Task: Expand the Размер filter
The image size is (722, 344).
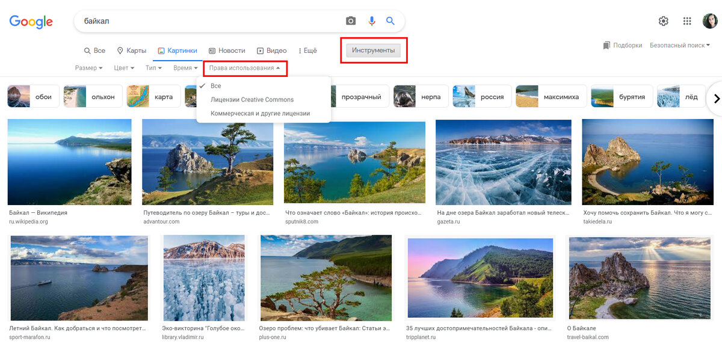Action: point(89,68)
